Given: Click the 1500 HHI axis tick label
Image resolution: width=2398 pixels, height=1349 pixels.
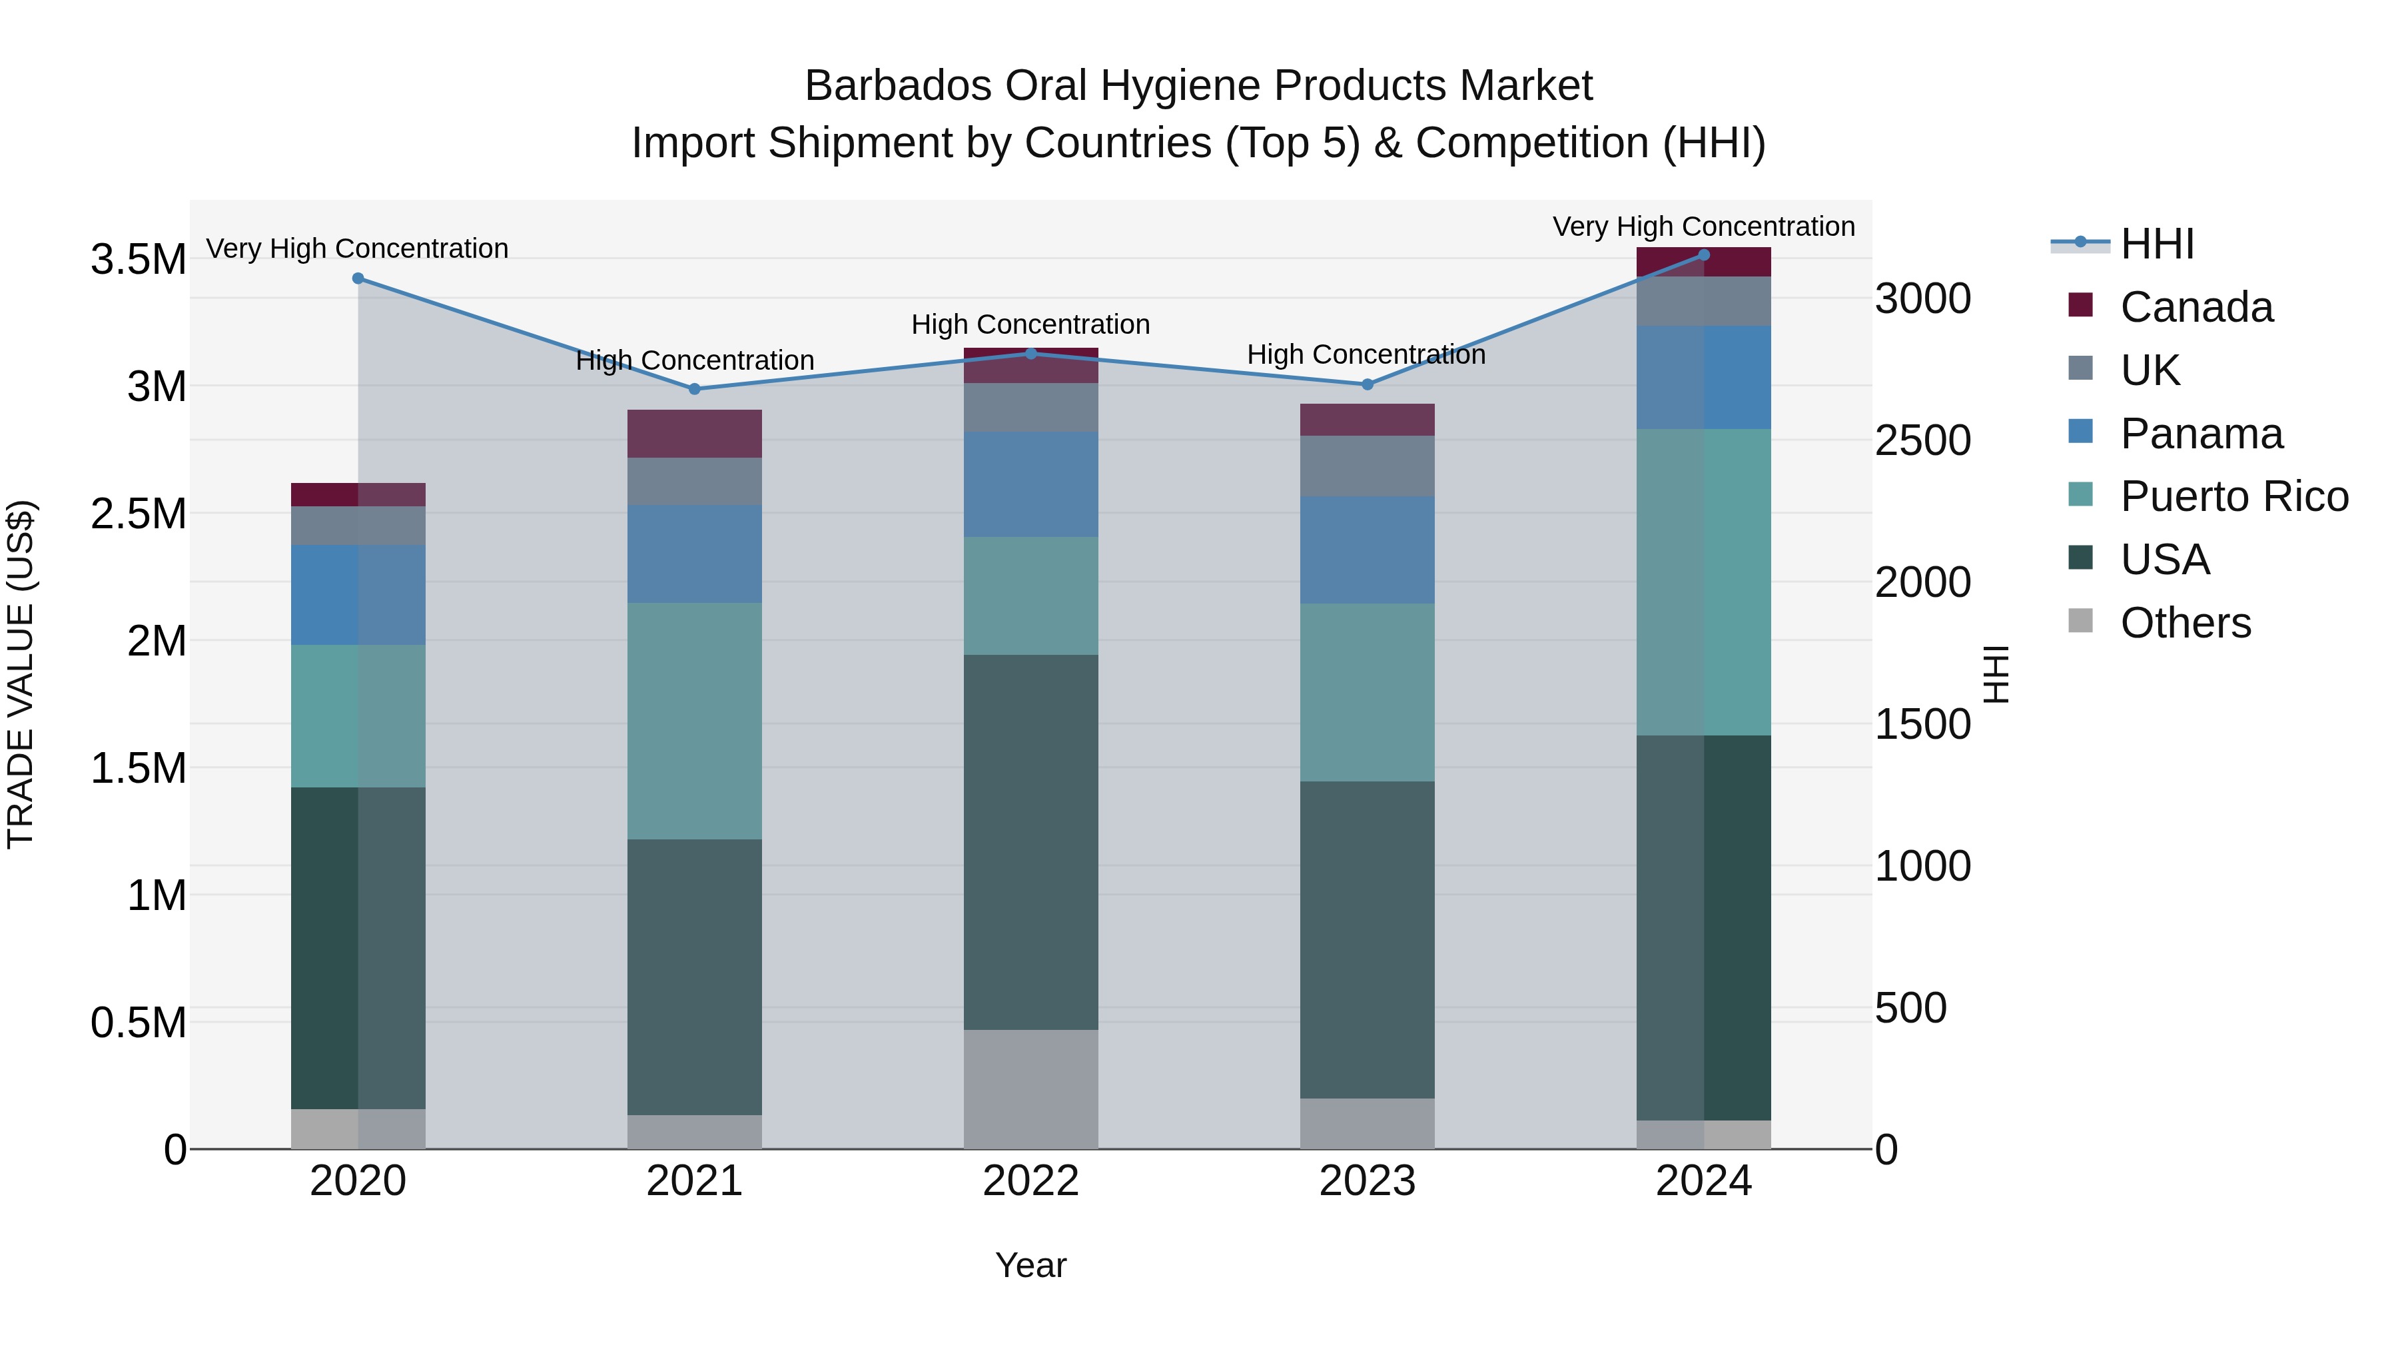Looking at the screenshot, I should (x=1923, y=724).
